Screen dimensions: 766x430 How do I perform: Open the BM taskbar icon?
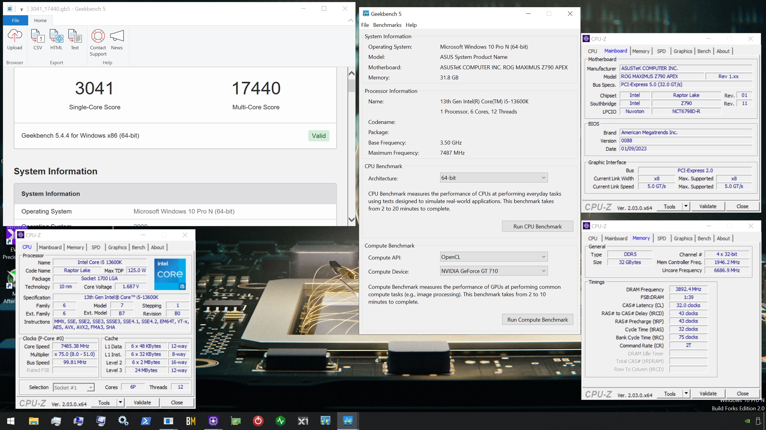click(x=191, y=421)
